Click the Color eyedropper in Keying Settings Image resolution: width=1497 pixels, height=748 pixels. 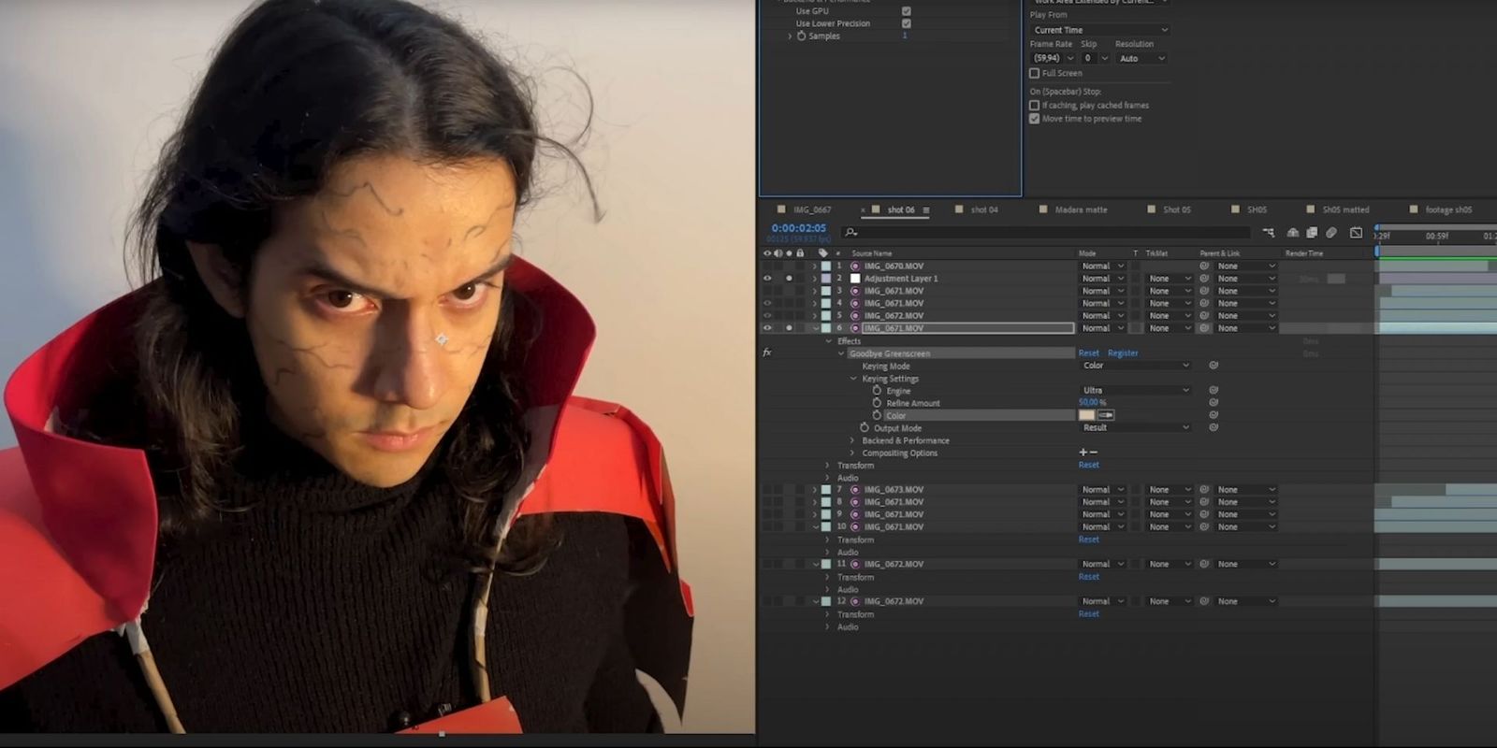[1106, 415]
